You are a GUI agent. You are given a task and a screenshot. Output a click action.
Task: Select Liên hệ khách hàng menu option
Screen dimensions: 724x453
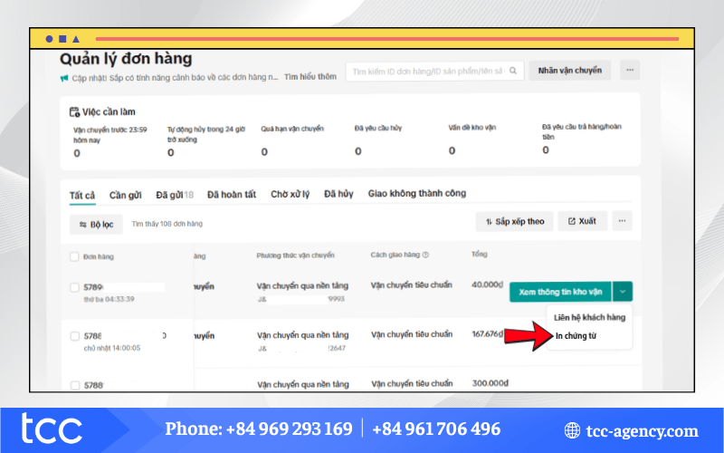tap(590, 317)
